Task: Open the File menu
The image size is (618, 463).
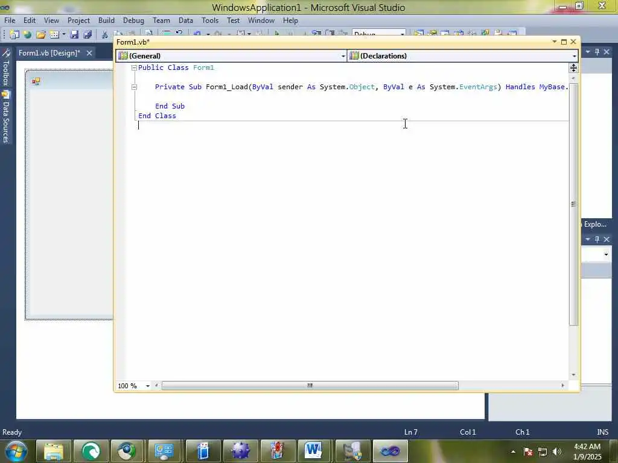Action: click(10, 20)
